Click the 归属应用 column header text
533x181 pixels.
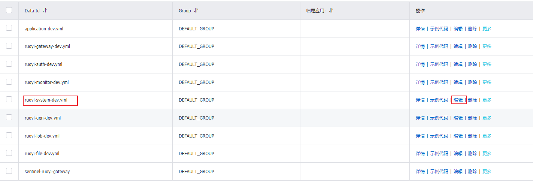point(316,11)
